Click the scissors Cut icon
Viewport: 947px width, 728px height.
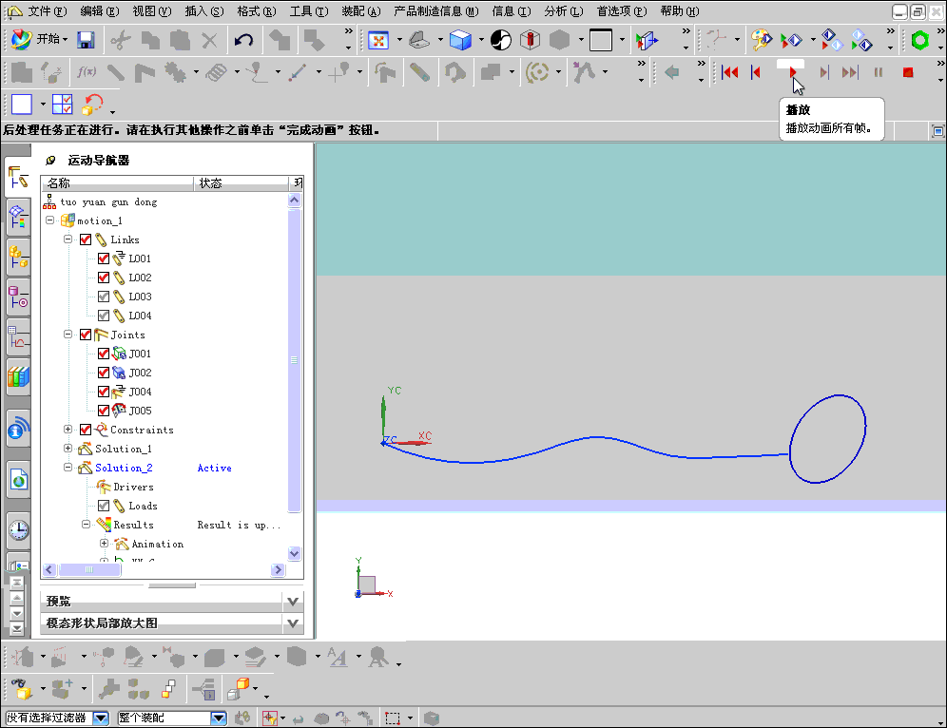coord(121,41)
